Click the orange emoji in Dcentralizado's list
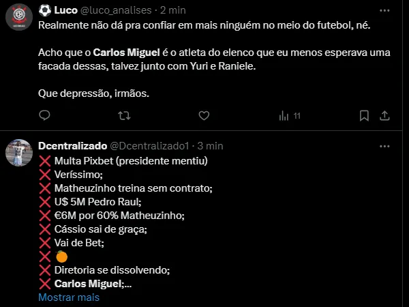The height and width of the screenshot is (307, 409). pos(61,257)
